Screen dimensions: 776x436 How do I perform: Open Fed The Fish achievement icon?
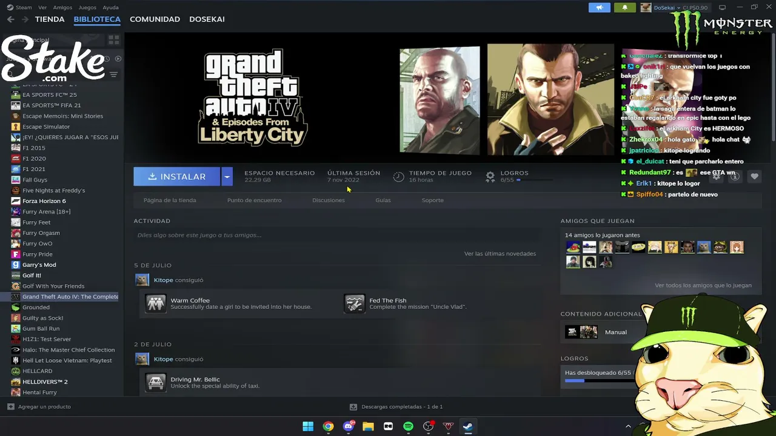pyautogui.click(x=355, y=303)
